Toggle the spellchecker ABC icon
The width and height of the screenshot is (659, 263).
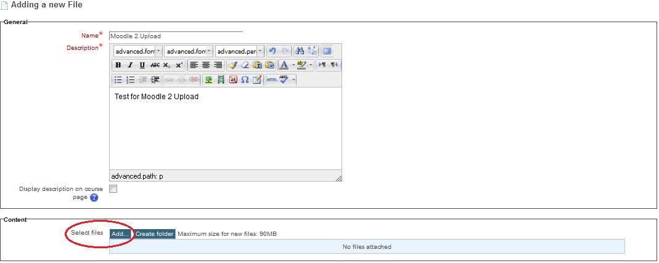[284, 79]
